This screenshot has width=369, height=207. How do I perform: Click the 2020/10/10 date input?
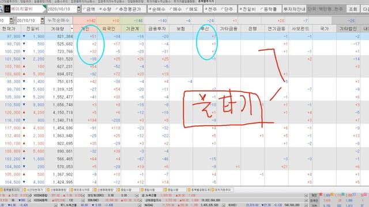click(x=62, y=9)
